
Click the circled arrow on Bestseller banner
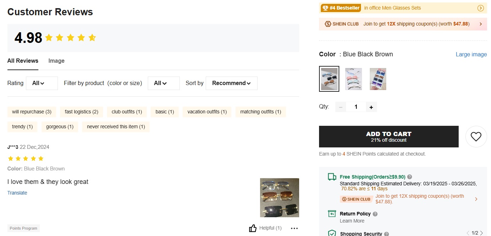tap(480, 8)
